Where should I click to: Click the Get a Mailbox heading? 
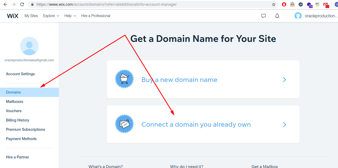point(265,166)
